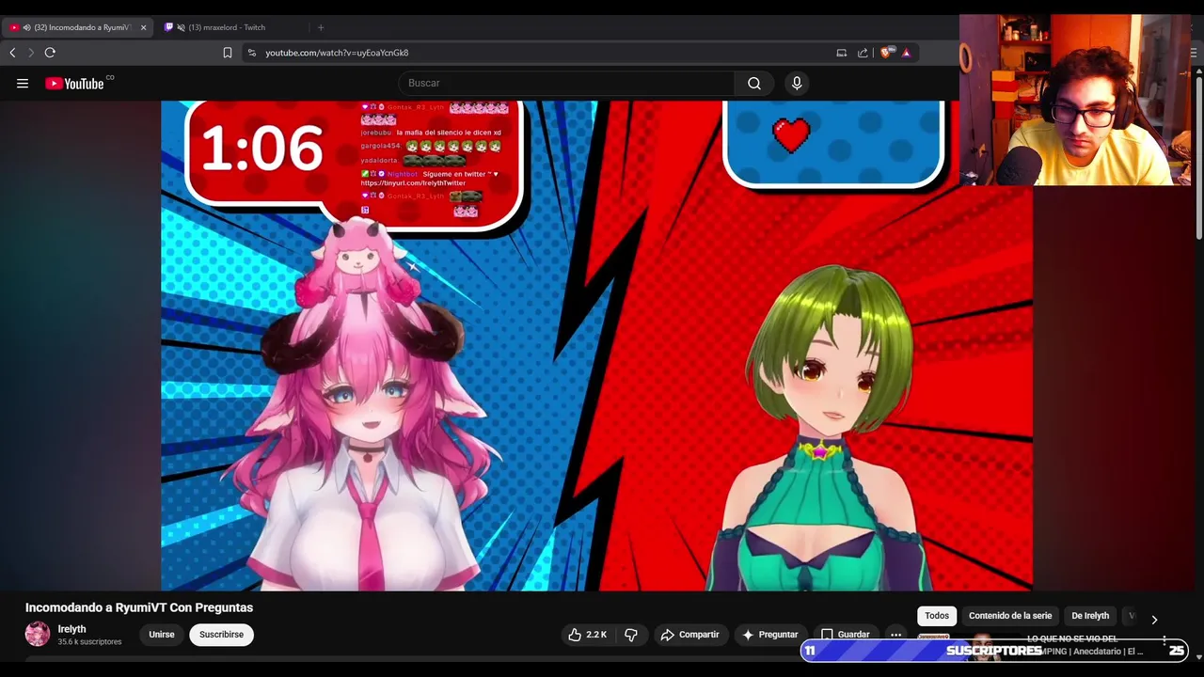Click the Compartir share button
This screenshot has height=677, width=1204.
coord(690,635)
